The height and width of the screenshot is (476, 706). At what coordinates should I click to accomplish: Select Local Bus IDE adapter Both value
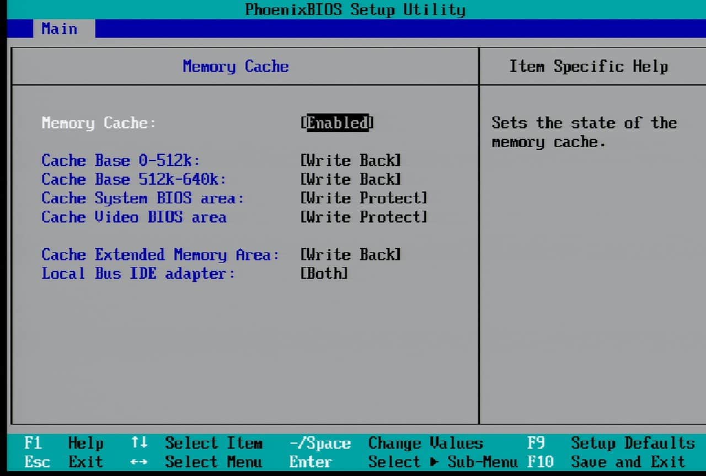324,273
